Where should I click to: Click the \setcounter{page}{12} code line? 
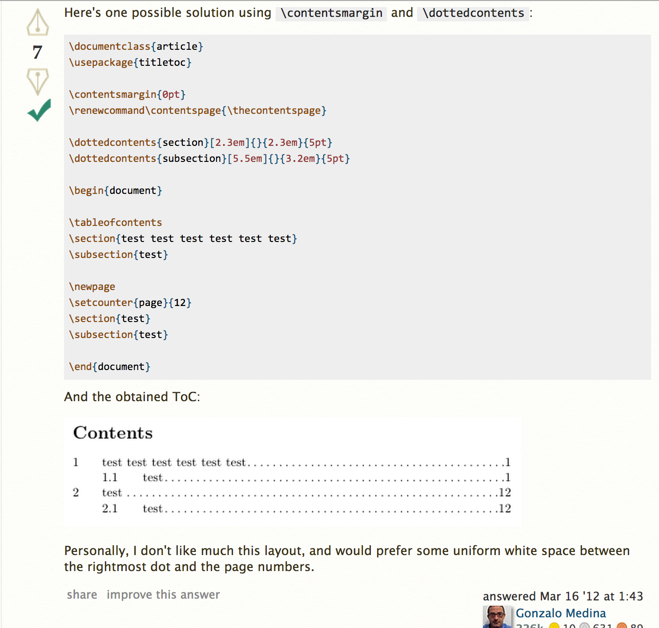tap(130, 302)
